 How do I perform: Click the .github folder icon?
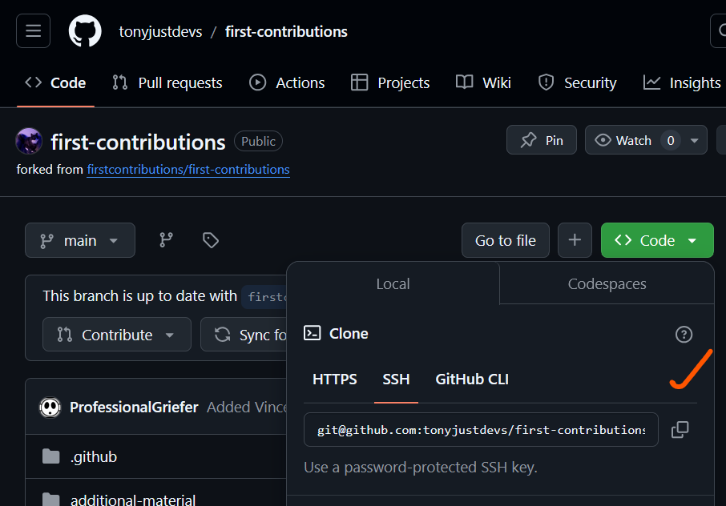pos(51,456)
